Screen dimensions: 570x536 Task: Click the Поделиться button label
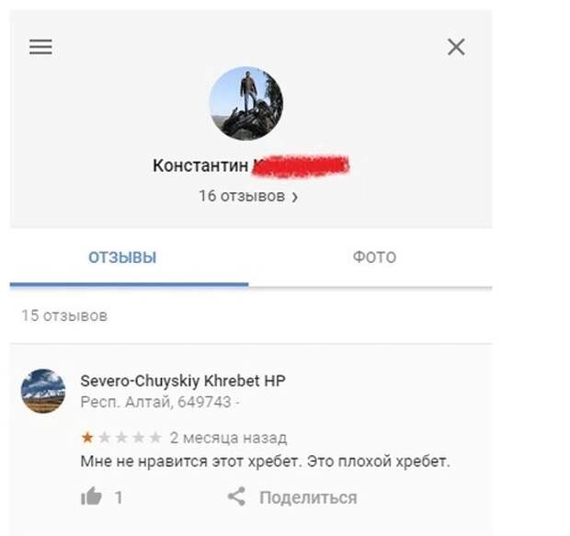click(308, 497)
